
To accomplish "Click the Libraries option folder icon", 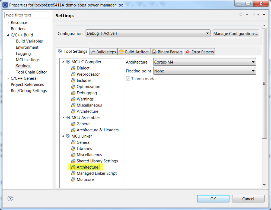I will [73, 149].
